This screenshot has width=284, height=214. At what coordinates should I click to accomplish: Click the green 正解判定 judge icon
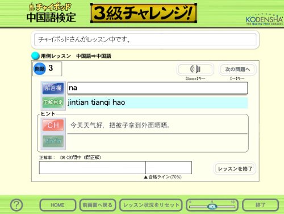pos(53,102)
